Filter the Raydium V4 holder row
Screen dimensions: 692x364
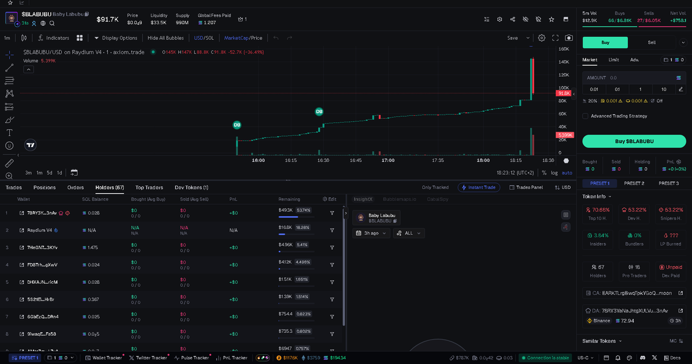(x=332, y=230)
